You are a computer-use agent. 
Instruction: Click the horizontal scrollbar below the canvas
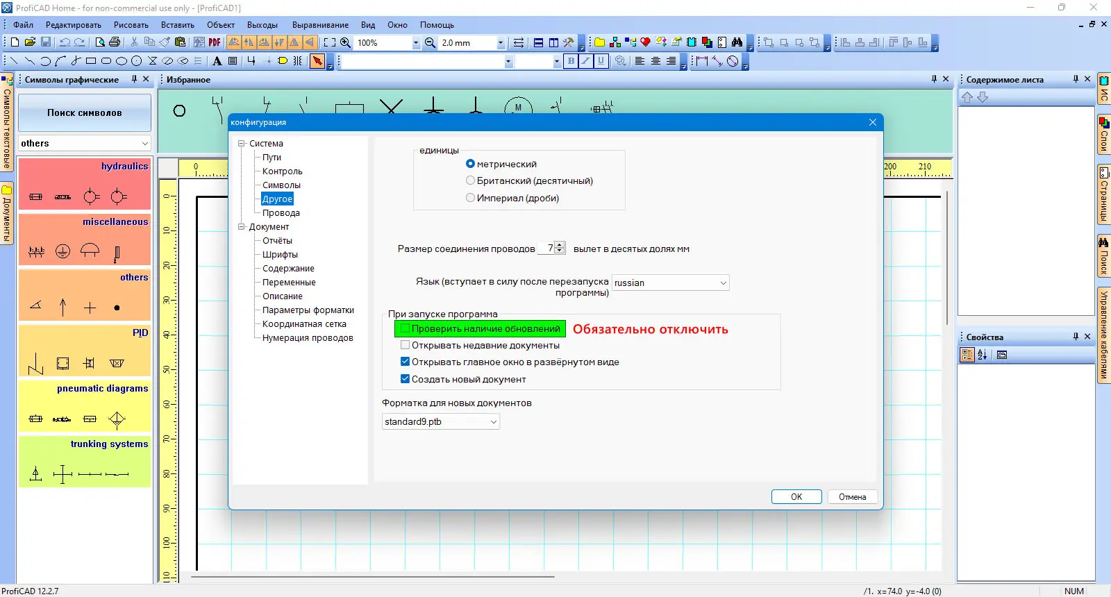[373, 576]
